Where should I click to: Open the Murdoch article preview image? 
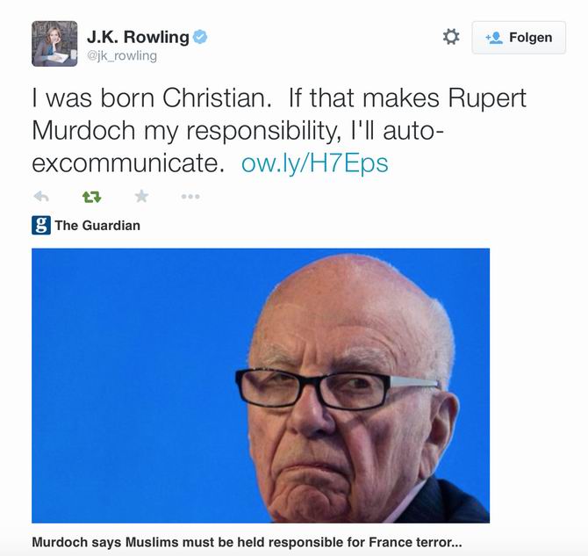(261, 386)
